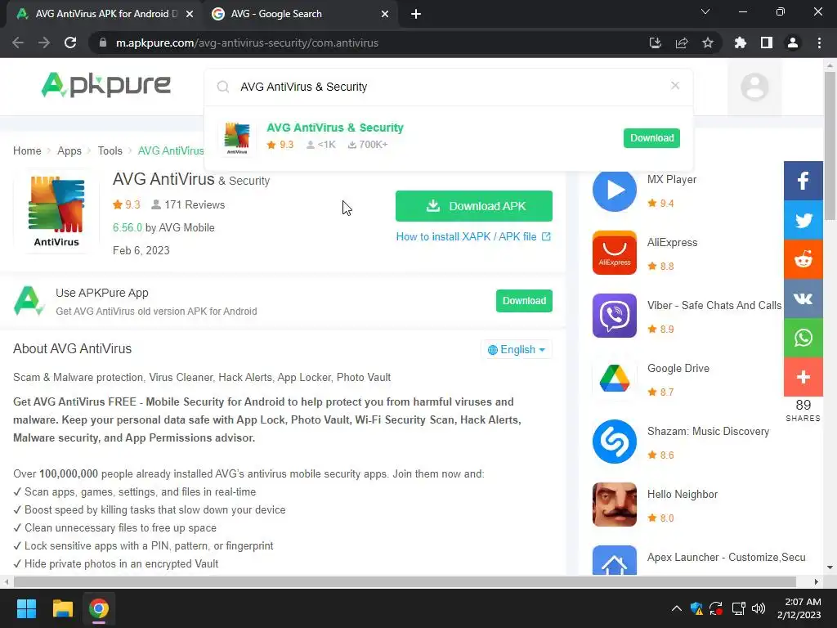Toggle Chrome side panel
Screen dimensions: 837x628
(x=767, y=43)
